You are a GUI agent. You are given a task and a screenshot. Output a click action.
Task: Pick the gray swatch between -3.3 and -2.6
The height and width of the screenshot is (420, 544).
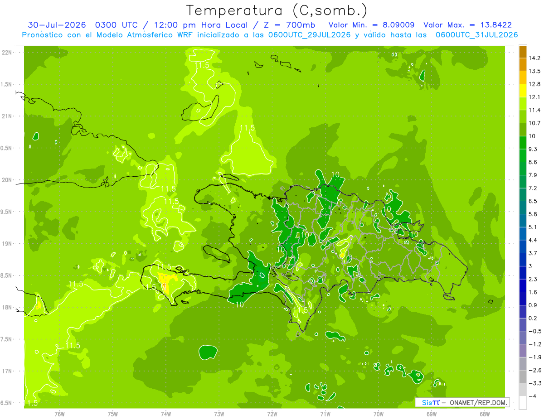point(523,377)
